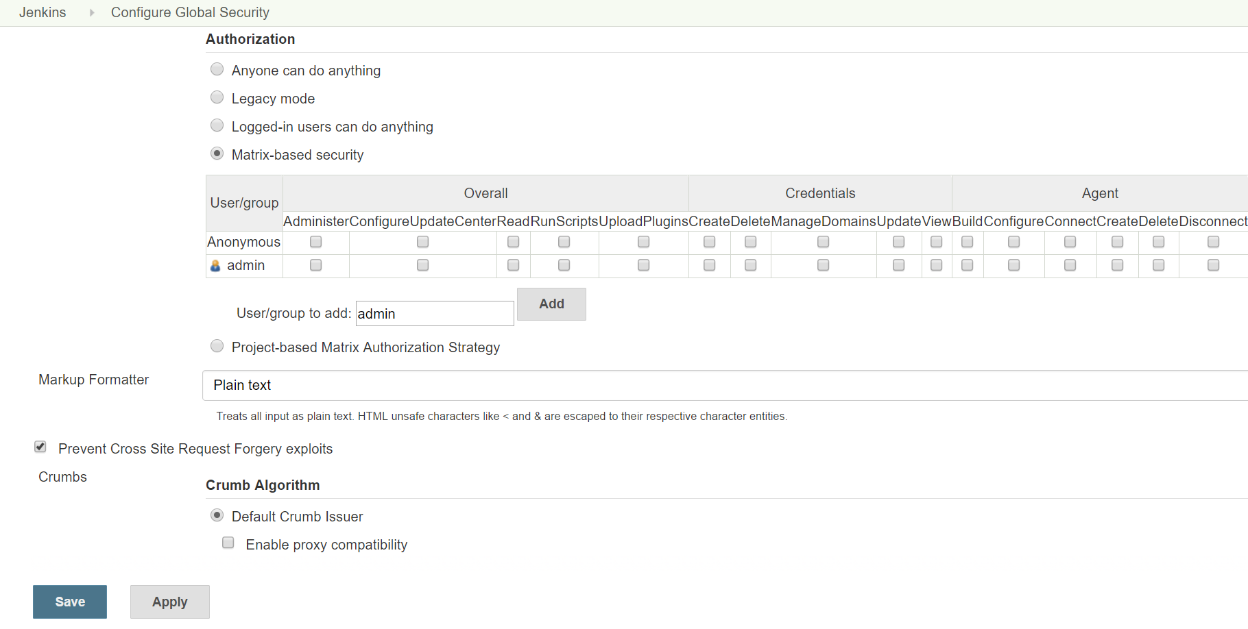The width and height of the screenshot is (1248, 629).
Task: Toggle Prevent Cross Site Request Forgery exploits
Action: coord(40,447)
